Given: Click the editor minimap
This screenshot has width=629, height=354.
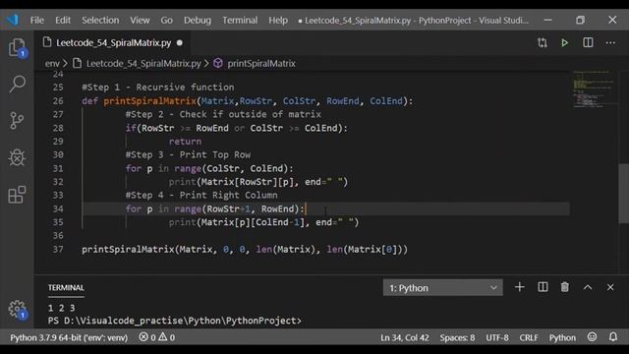Looking at the screenshot, I should click(594, 89).
